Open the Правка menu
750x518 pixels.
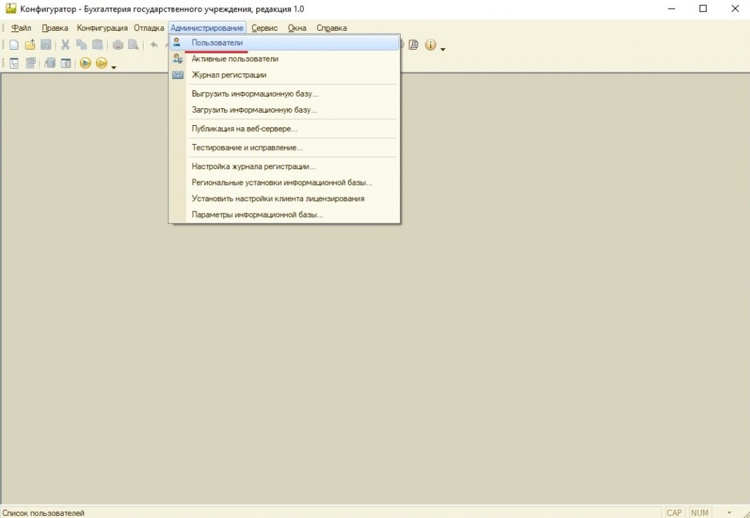[55, 28]
